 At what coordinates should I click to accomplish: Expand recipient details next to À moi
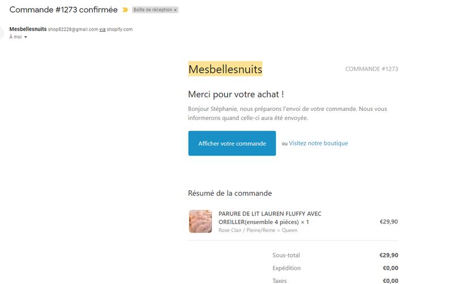pyautogui.click(x=25, y=37)
